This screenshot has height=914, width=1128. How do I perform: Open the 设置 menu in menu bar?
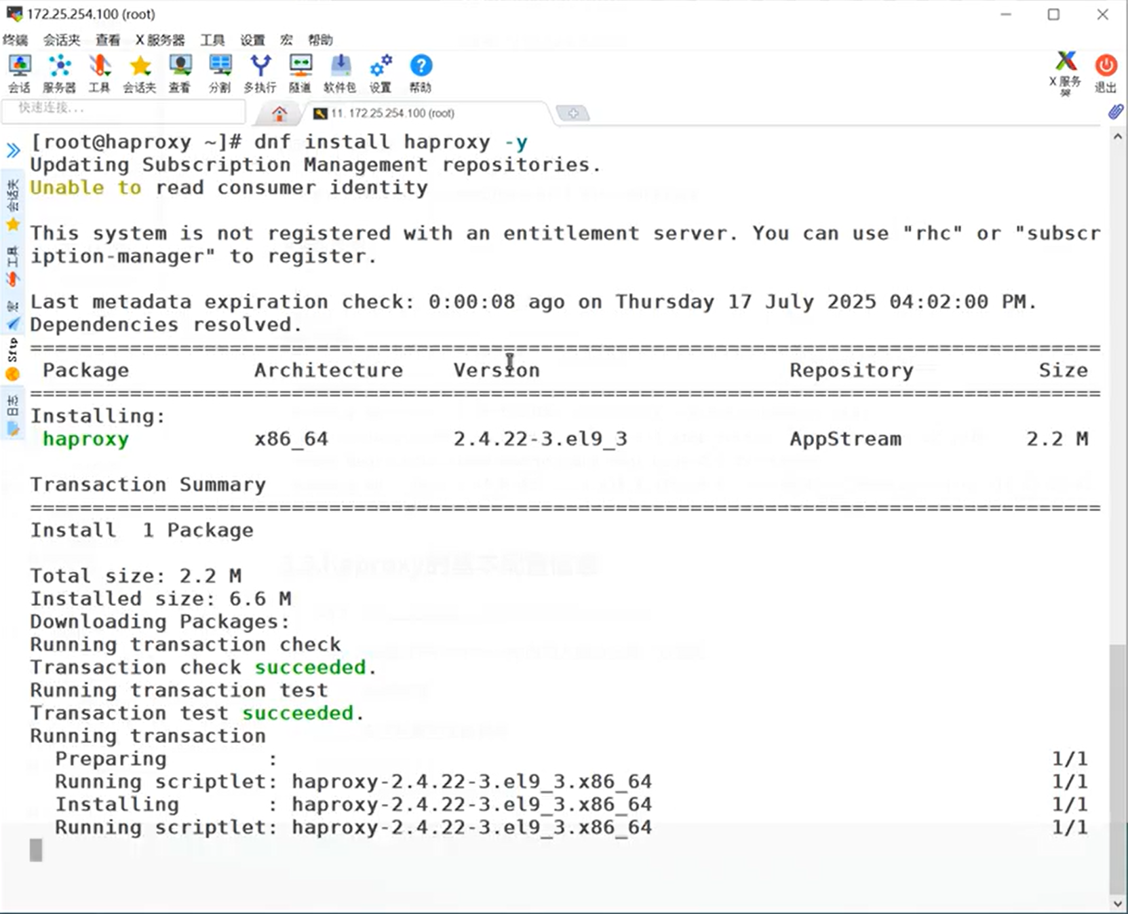pos(252,40)
